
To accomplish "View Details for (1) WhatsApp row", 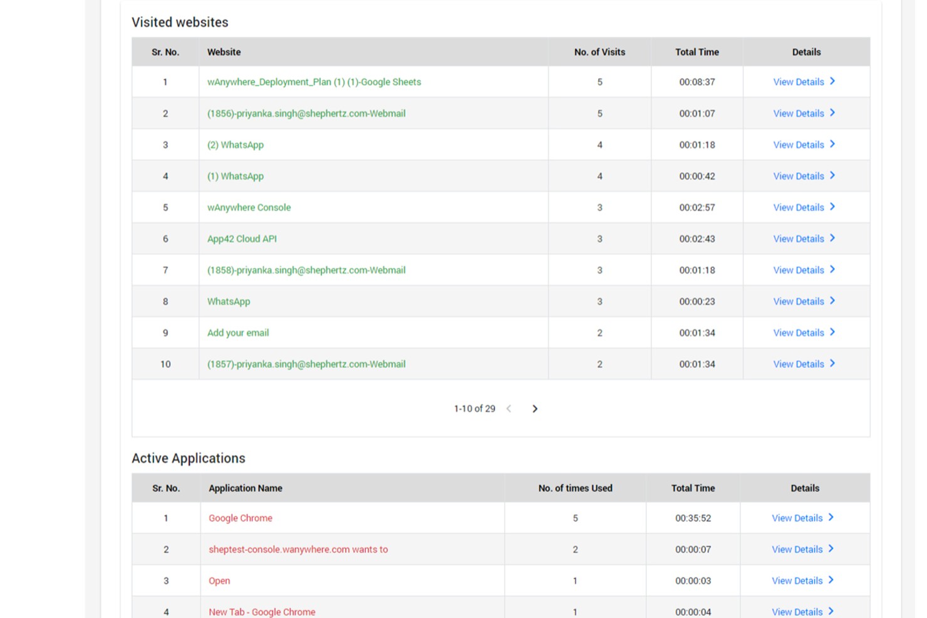I will [x=798, y=176].
